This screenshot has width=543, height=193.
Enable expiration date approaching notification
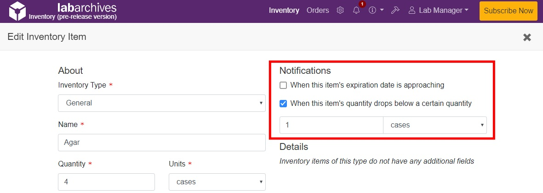(283, 85)
